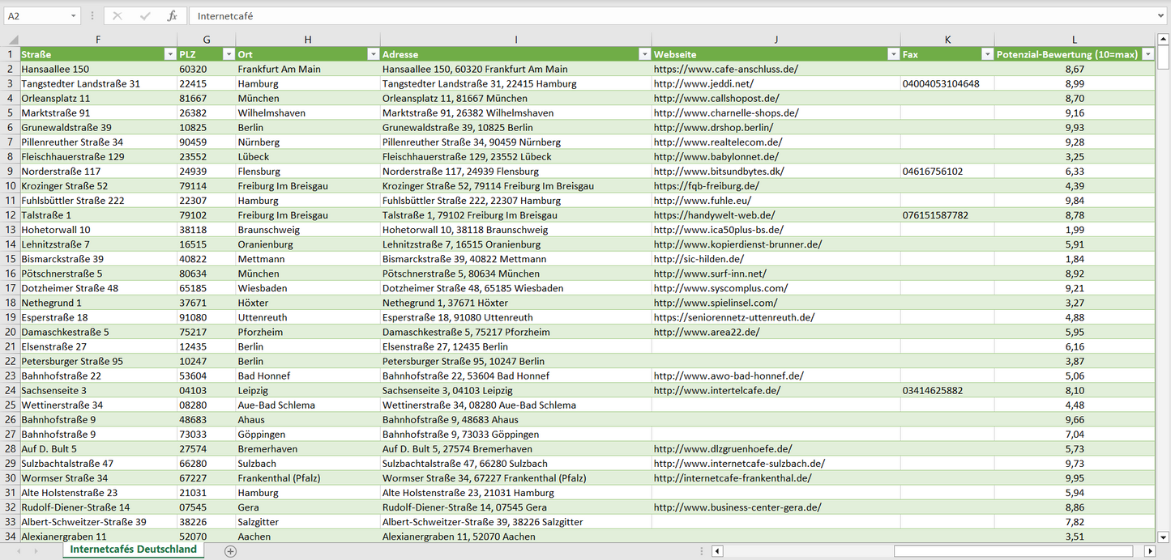Viewport: 1171px width, 560px height.
Task: Click the Enter checkmark icon in formula bar
Action: click(145, 16)
